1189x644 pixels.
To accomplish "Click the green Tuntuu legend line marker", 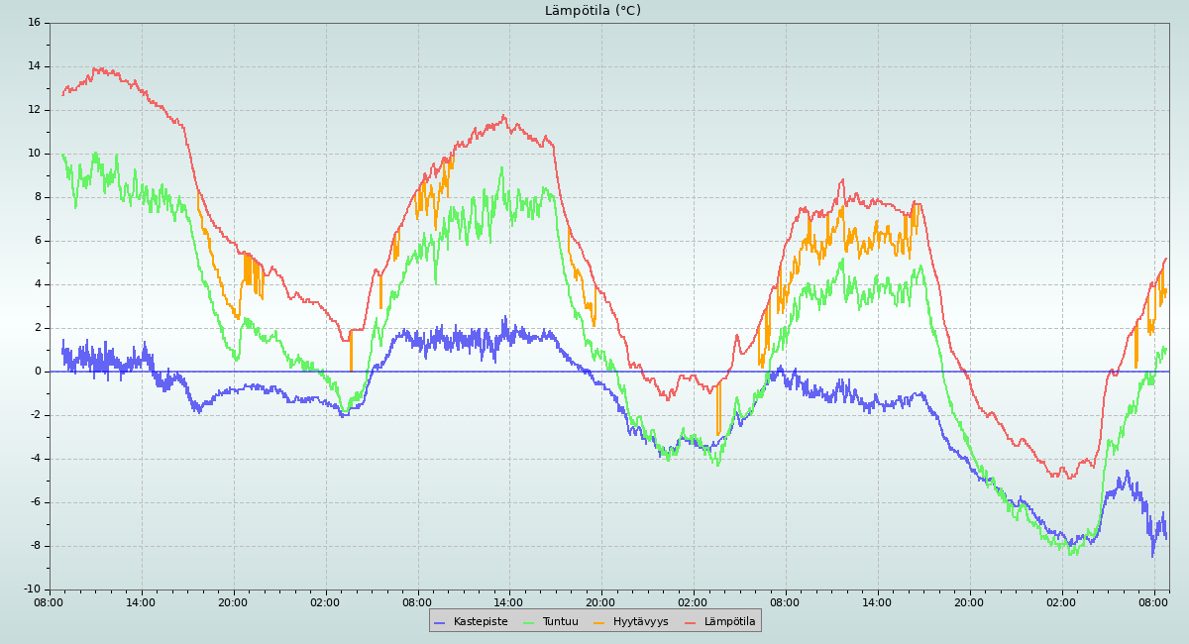I will point(528,622).
